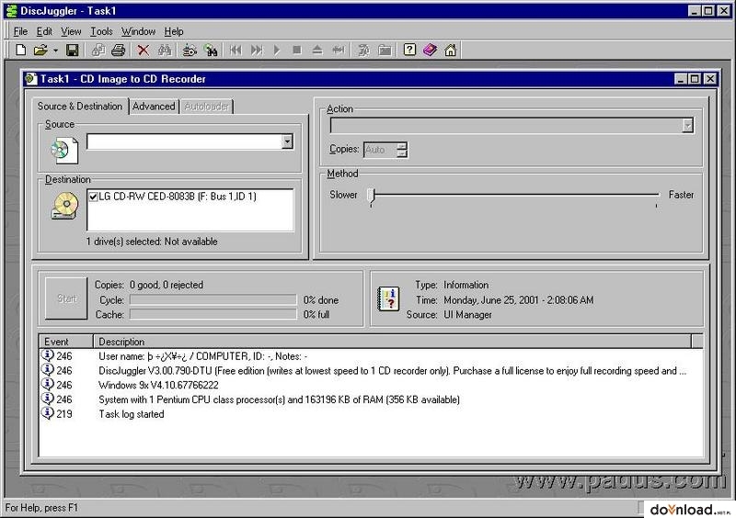Open the Action dropdown list
This screenshot has height=518, width=736.
pos(687,125)
